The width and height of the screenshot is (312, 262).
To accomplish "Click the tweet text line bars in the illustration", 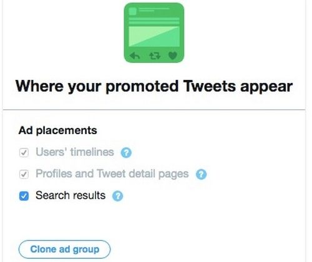I will pyautogui.click(x=154, y=21).
